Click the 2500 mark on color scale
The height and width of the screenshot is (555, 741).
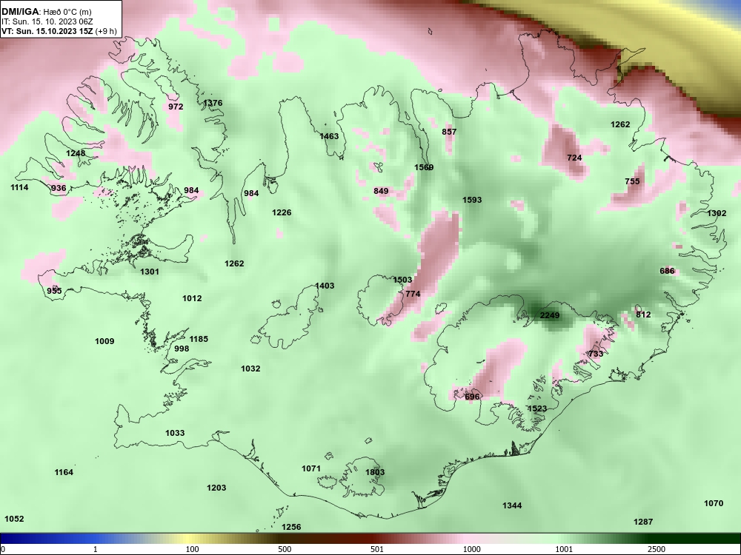657,549
